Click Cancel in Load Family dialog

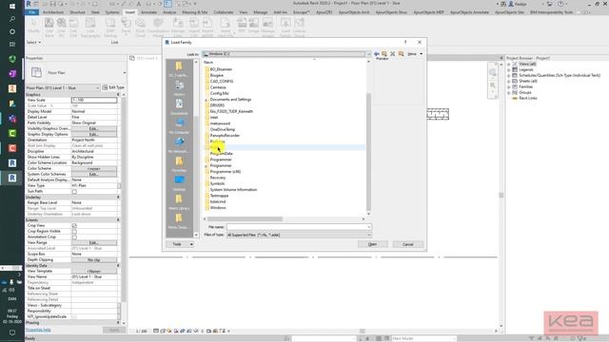click(x=408, y=244)
